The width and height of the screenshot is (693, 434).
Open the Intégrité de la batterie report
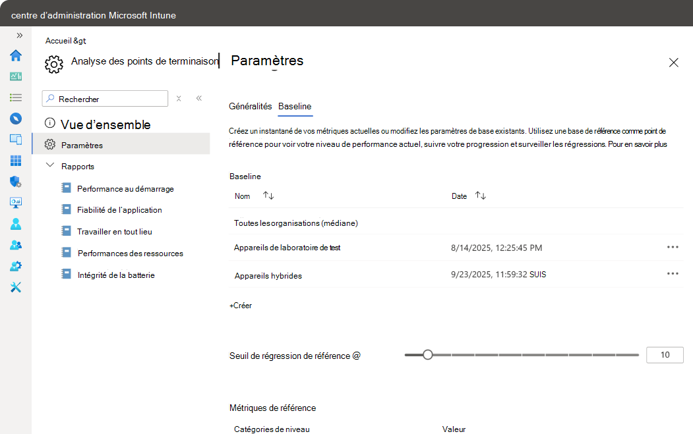(x=116, y=275)
